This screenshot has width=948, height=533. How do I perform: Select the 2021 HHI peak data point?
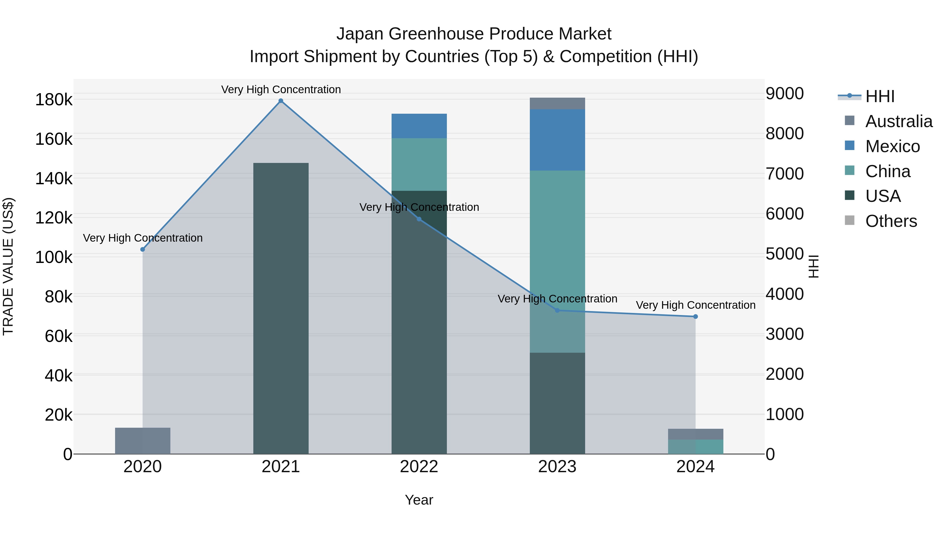click(x=281, y=101)
